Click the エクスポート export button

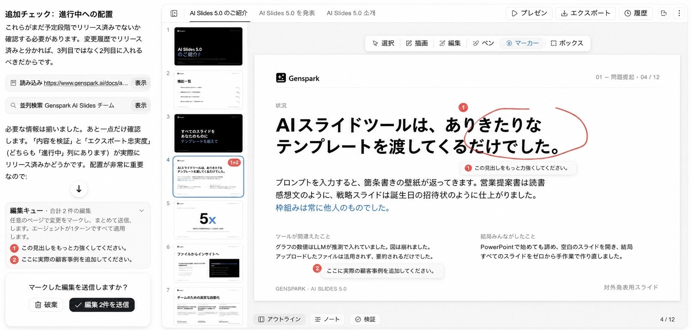586,13
